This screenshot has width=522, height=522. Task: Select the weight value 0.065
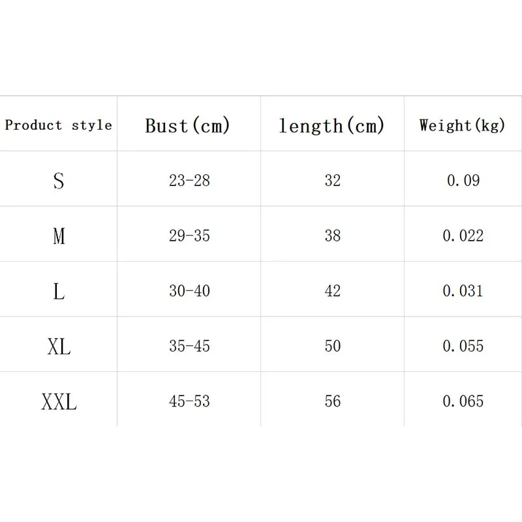463,401
